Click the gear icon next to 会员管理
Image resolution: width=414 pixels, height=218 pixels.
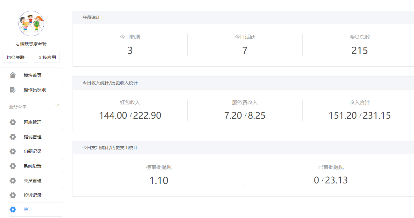tap(13, 181)
